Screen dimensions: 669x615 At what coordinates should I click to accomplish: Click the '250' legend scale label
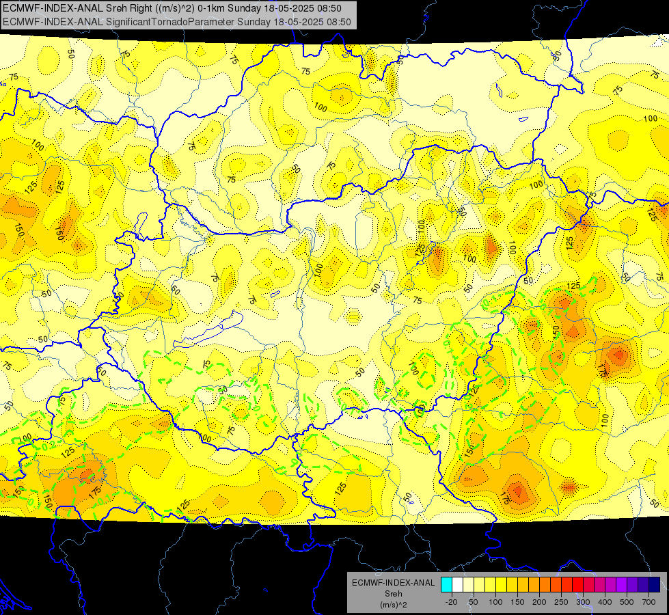point(561,602)
